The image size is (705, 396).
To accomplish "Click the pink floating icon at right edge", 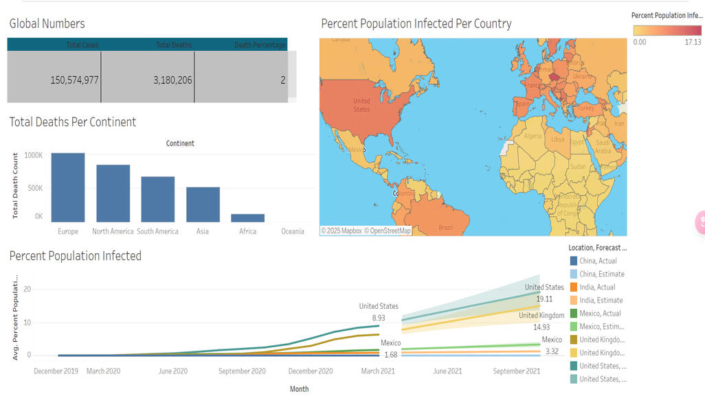I will click(x=700, y=221).
